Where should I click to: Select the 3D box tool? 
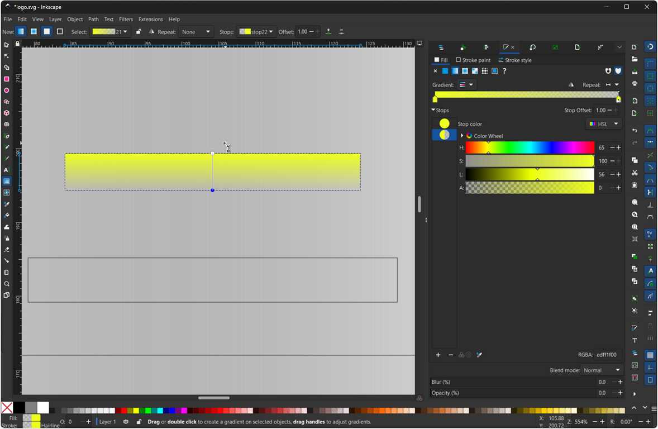coord(6,113)
